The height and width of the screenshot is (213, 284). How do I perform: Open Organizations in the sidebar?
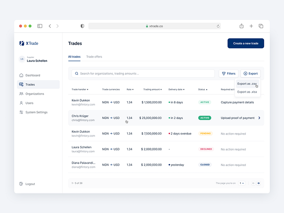pos(38,94)
